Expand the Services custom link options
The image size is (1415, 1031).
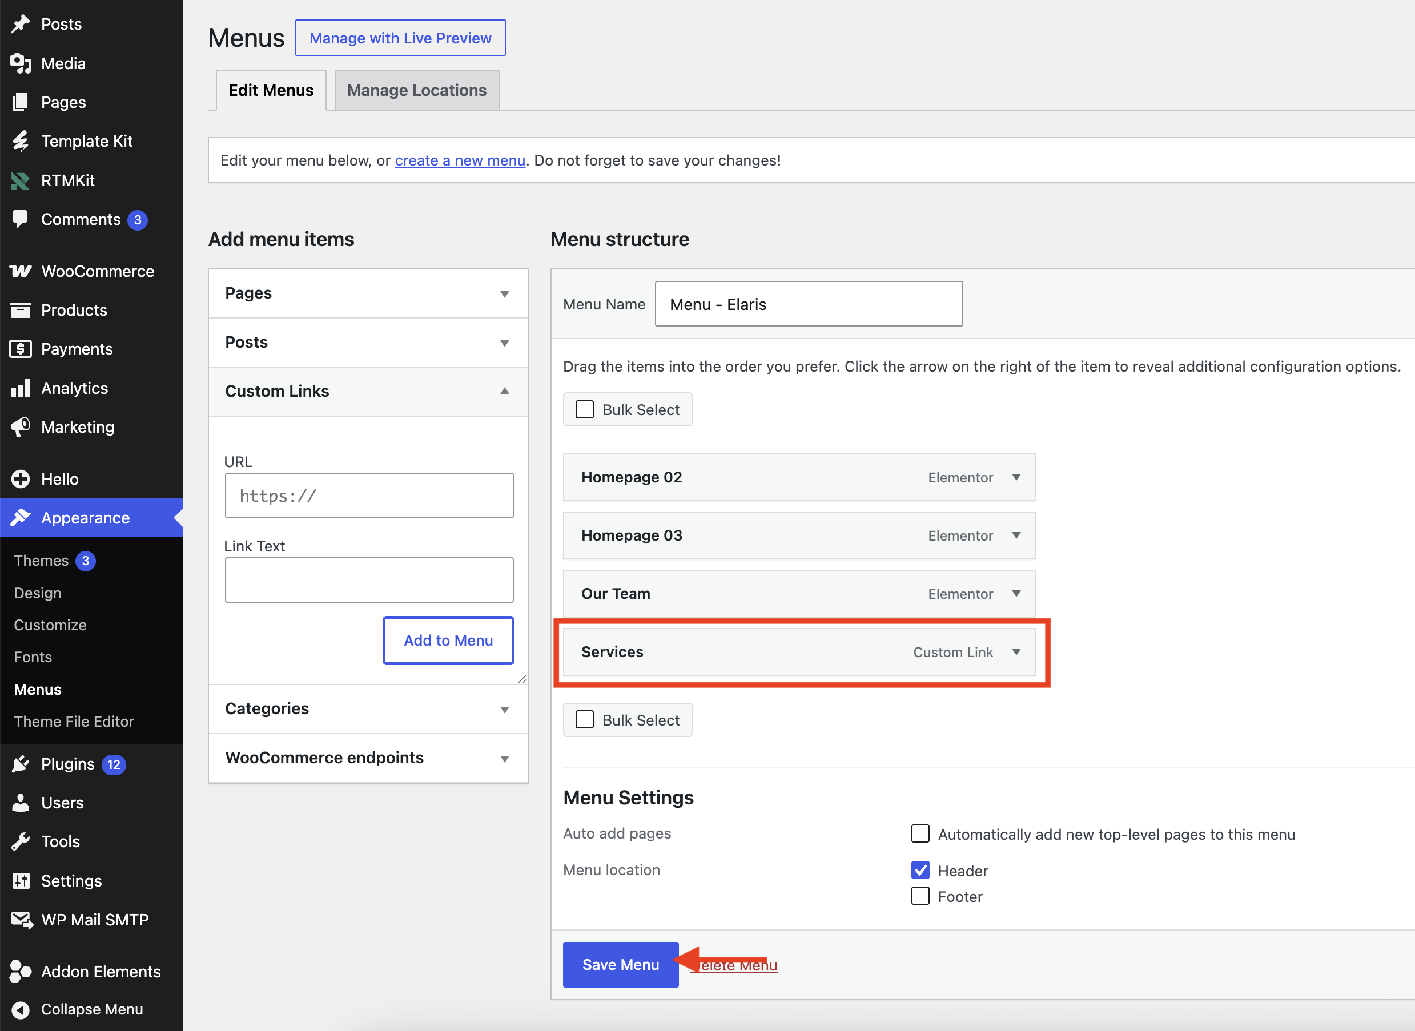1016,652
